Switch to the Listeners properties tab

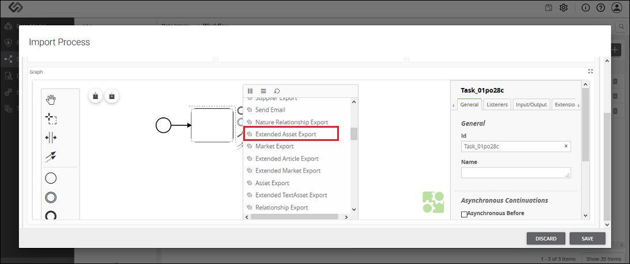coord(497,104)
